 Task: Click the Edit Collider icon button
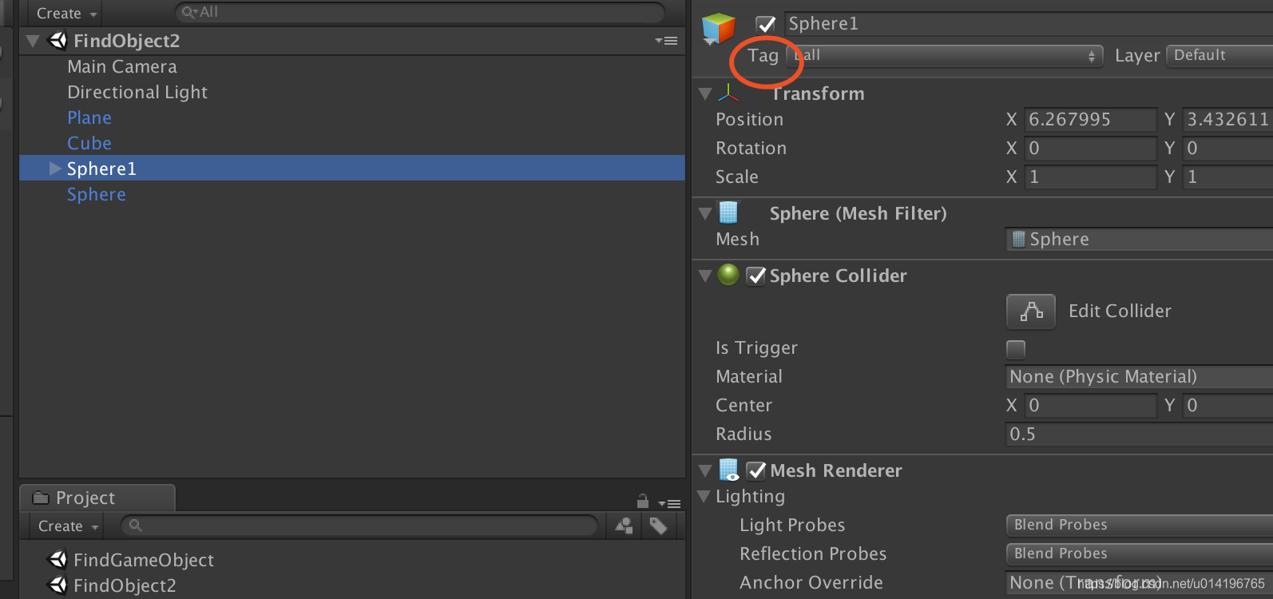coord(1031,311)
